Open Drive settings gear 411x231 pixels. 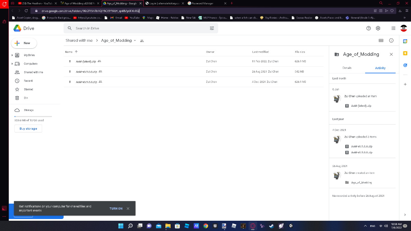pos(378,28)
